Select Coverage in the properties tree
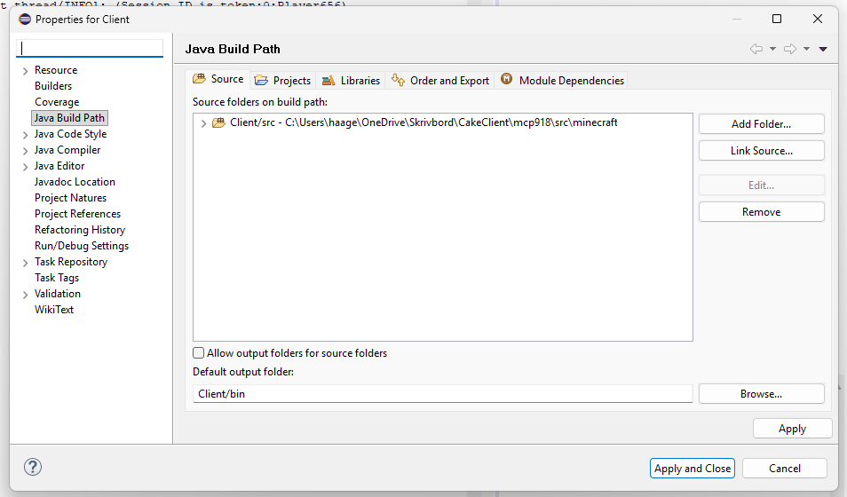This screenshot has width=847, height=497. [x=57, y=102]
